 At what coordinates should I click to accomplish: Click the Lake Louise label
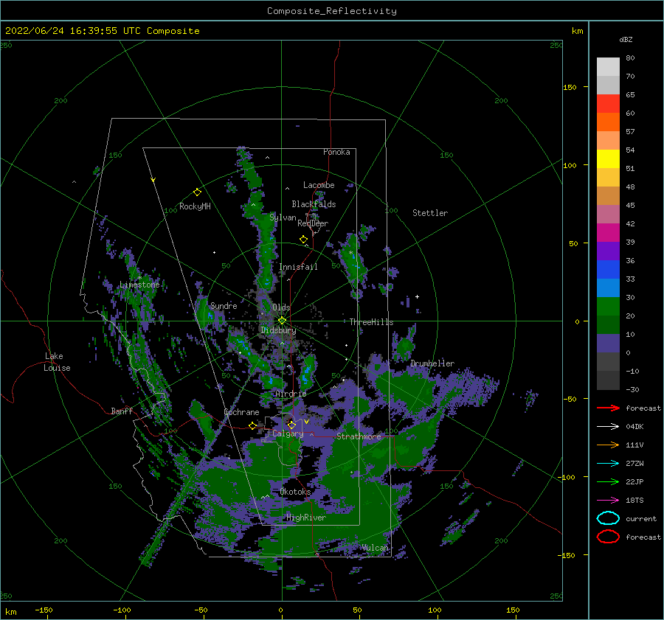57,362
